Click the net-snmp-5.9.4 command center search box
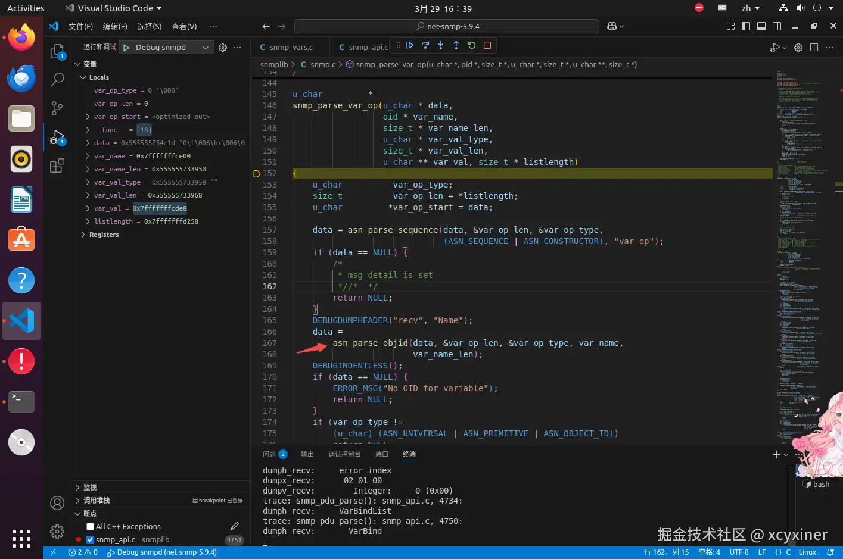 pos(447,27)
